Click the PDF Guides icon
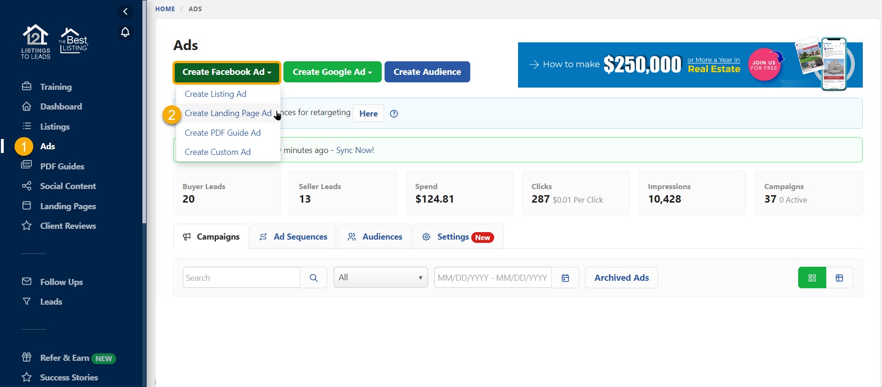This screenshot has width=882, height=387. pos(27,165)
